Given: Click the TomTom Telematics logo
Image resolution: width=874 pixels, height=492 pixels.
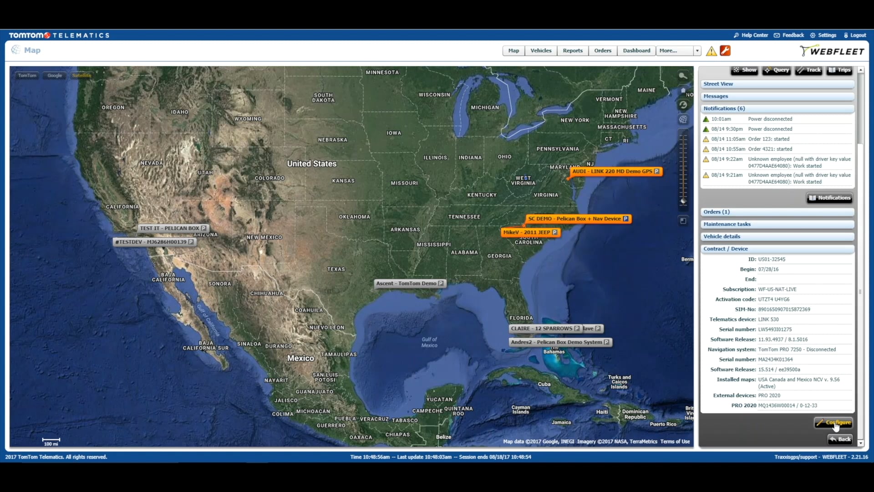Looking at the screenshot, I should (59, 35).
